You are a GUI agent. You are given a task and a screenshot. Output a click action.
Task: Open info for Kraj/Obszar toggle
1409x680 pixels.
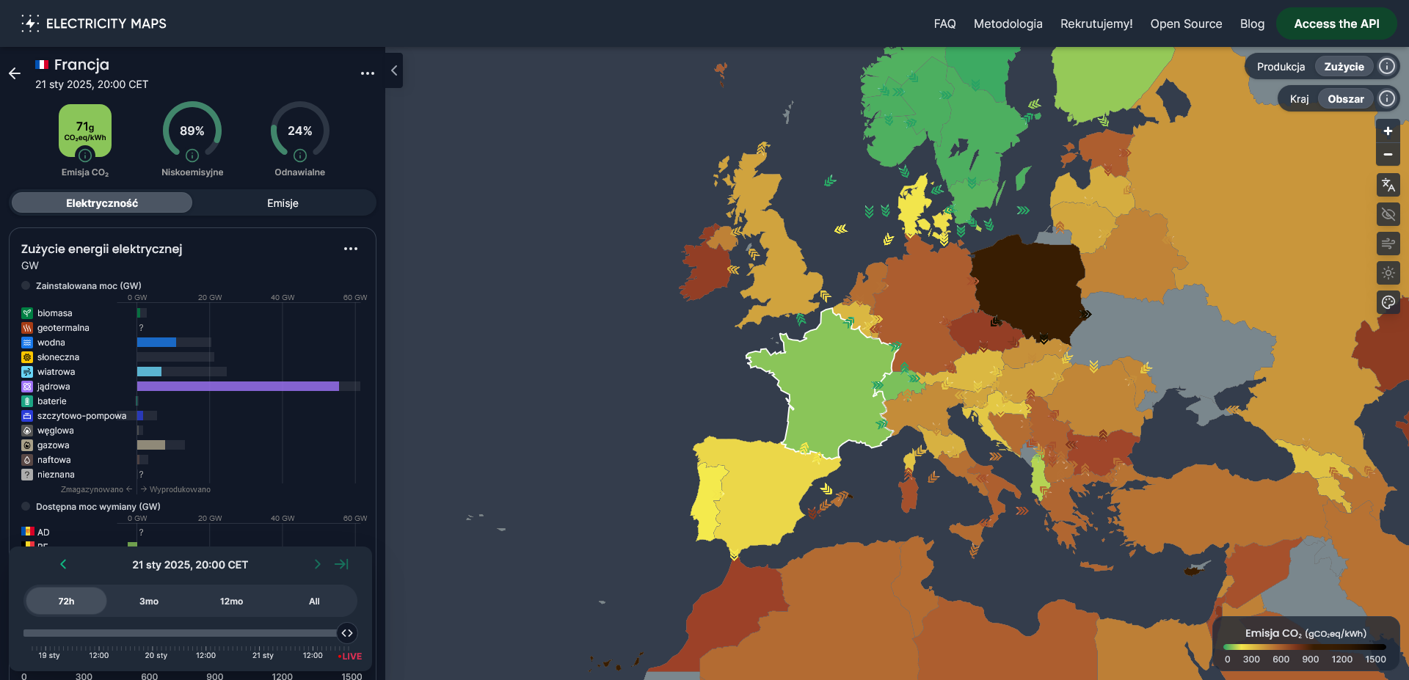[1387, 99]
